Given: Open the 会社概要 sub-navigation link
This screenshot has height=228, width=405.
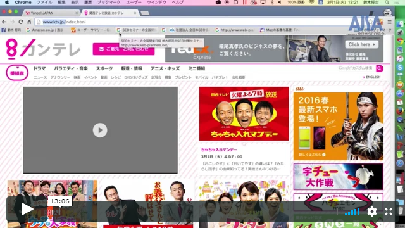Looking at the screenshot, I should click(239, 77).
